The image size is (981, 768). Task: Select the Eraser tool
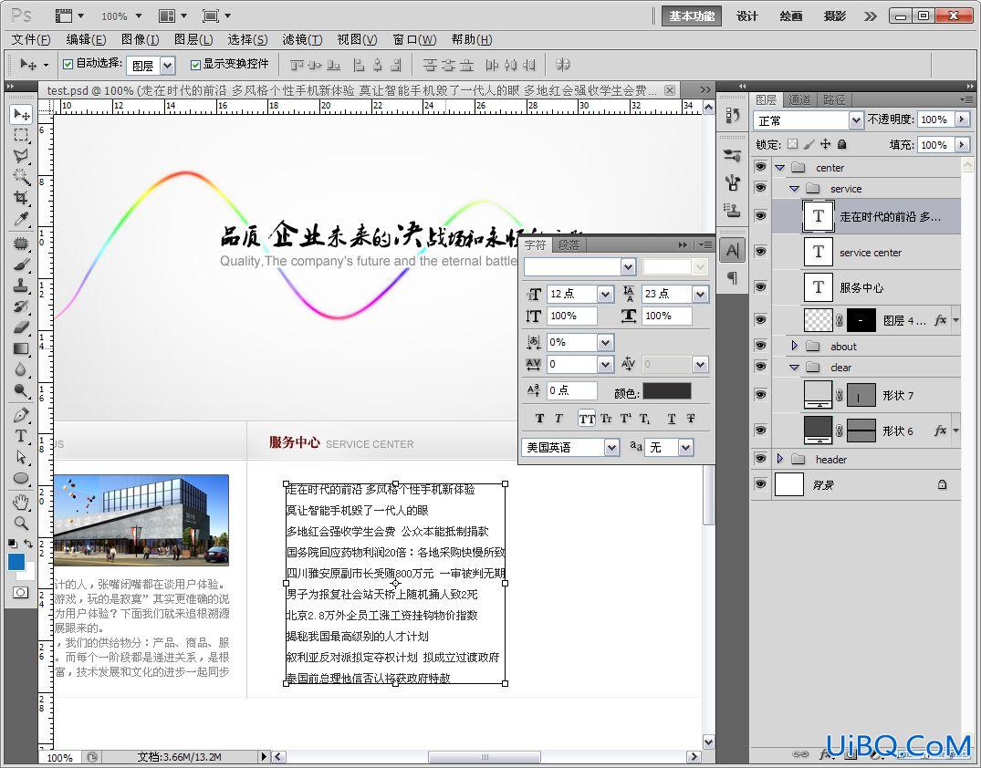(x=21, y=327)
